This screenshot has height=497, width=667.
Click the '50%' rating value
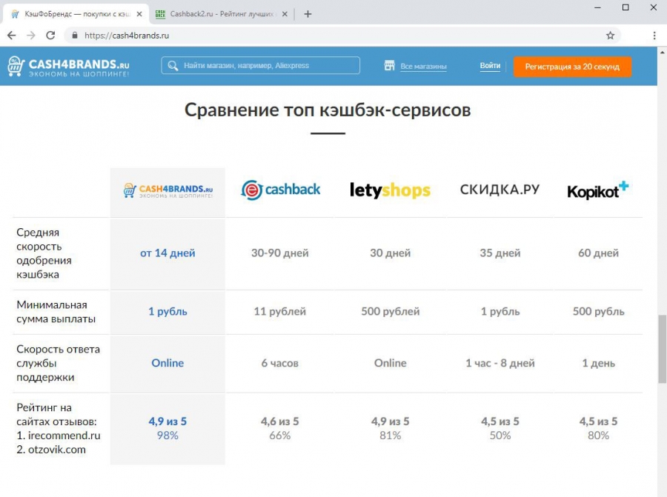point(500,436)
